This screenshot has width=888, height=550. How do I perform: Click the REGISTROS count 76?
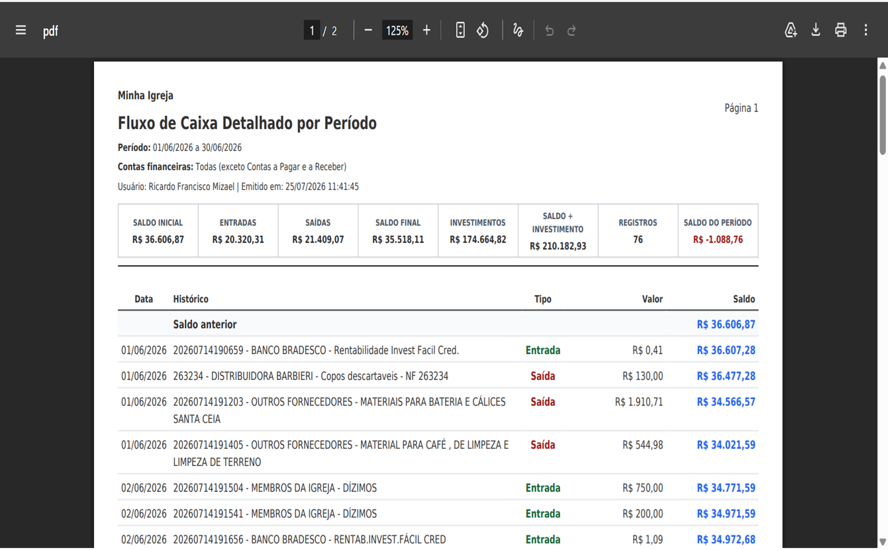click(x=638, y=240)
